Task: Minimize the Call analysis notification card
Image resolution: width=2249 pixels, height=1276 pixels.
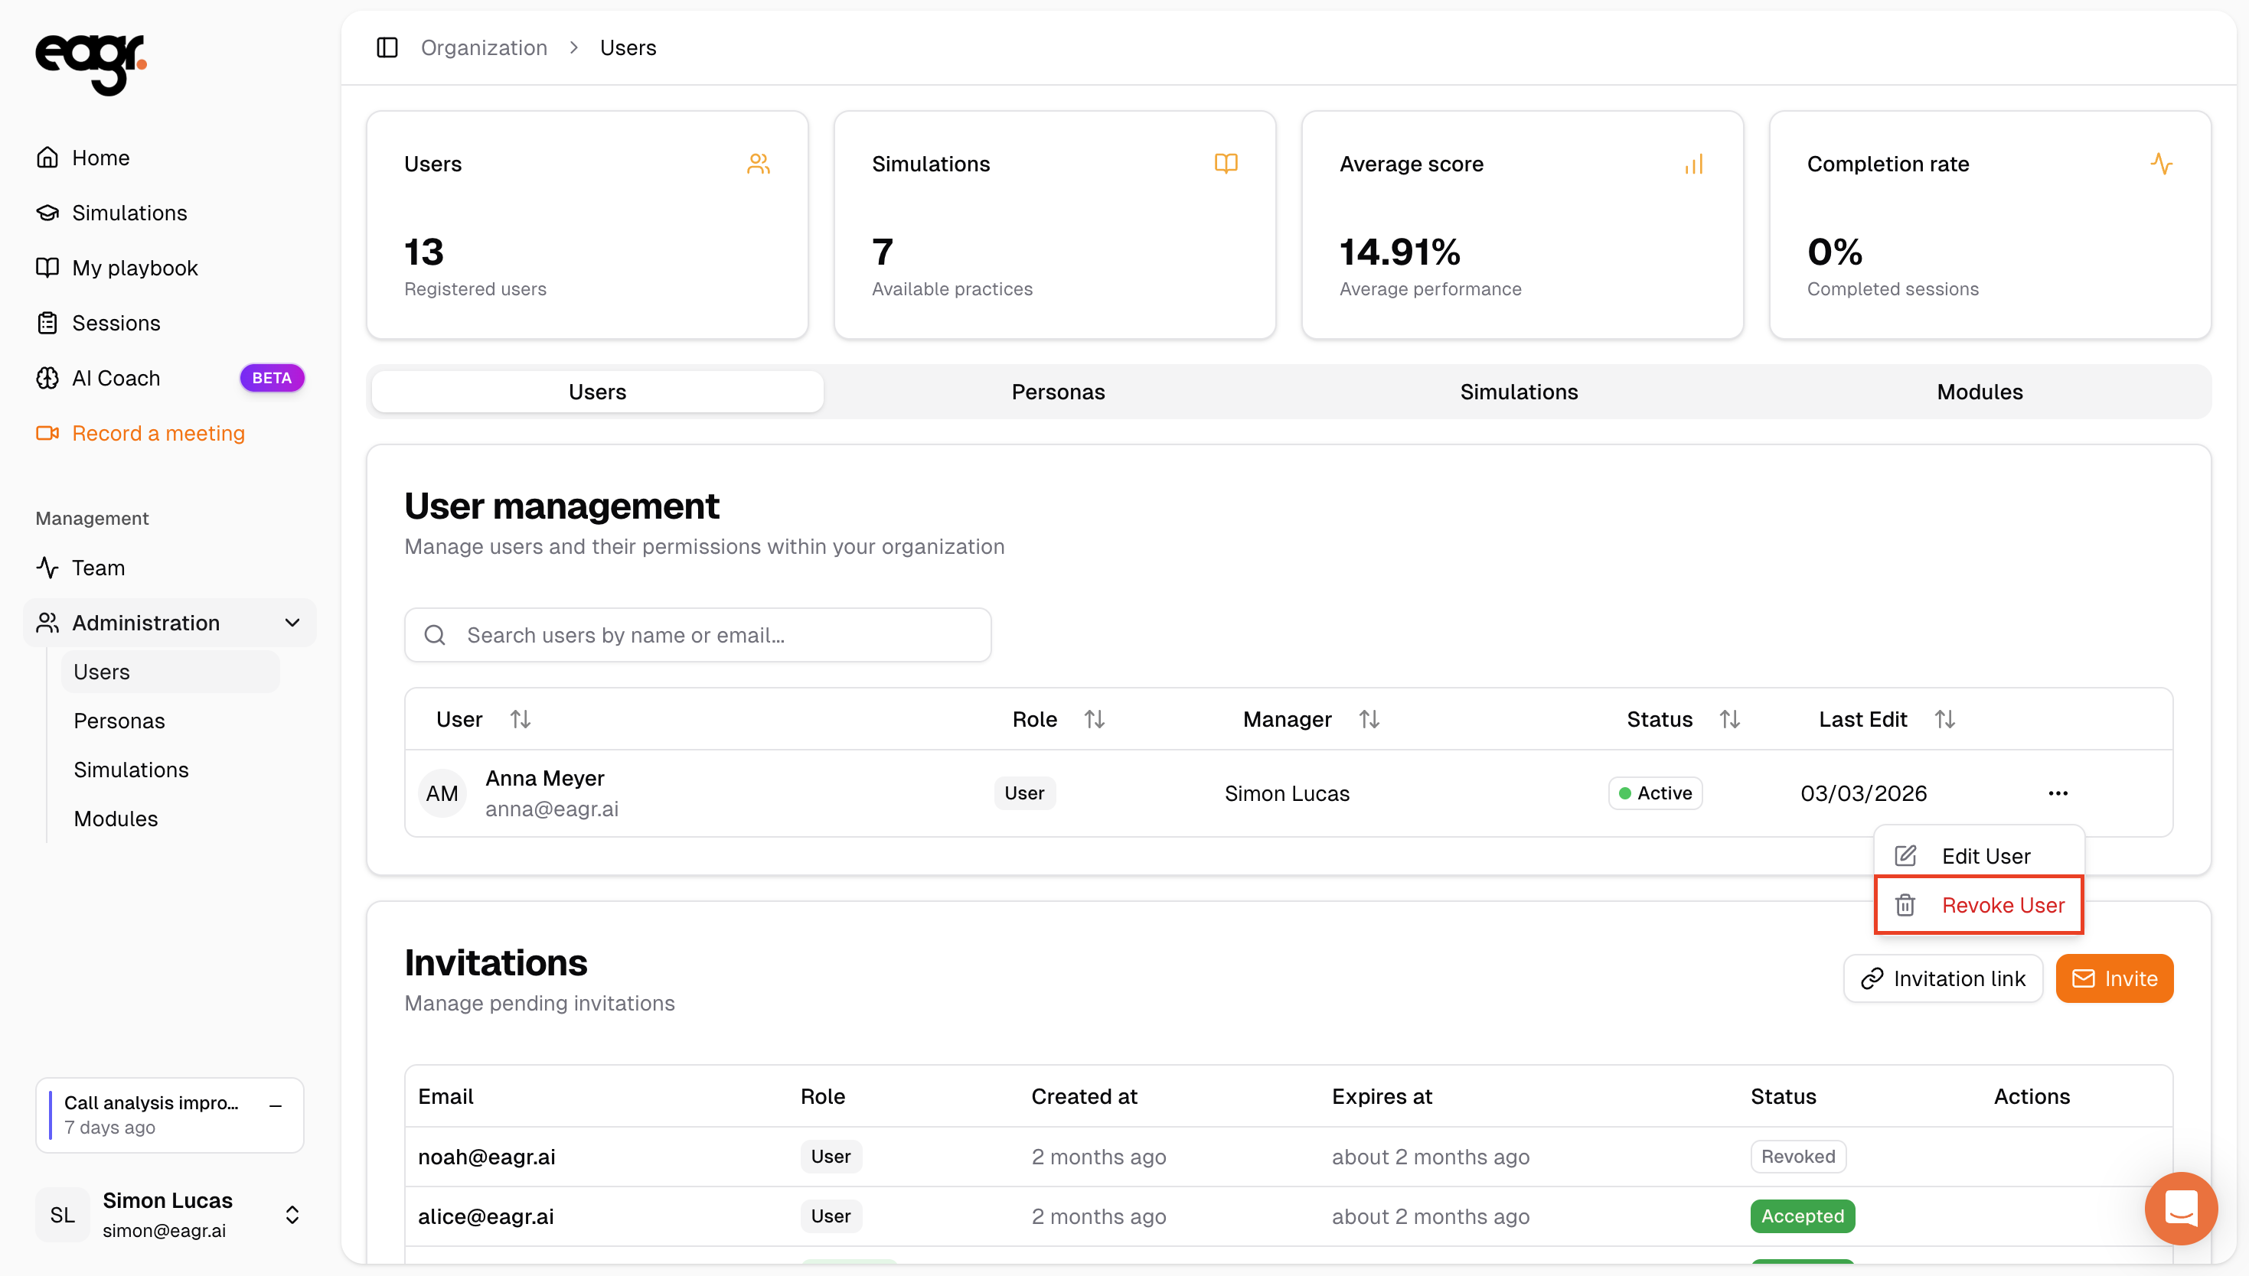Action: point(276,1106)
